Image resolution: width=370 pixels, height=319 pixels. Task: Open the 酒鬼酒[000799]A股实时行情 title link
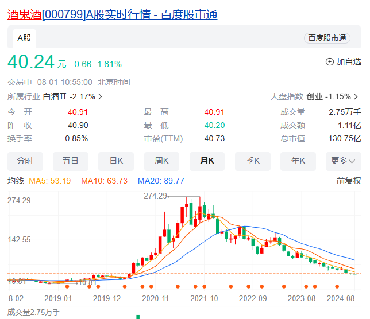113,14
